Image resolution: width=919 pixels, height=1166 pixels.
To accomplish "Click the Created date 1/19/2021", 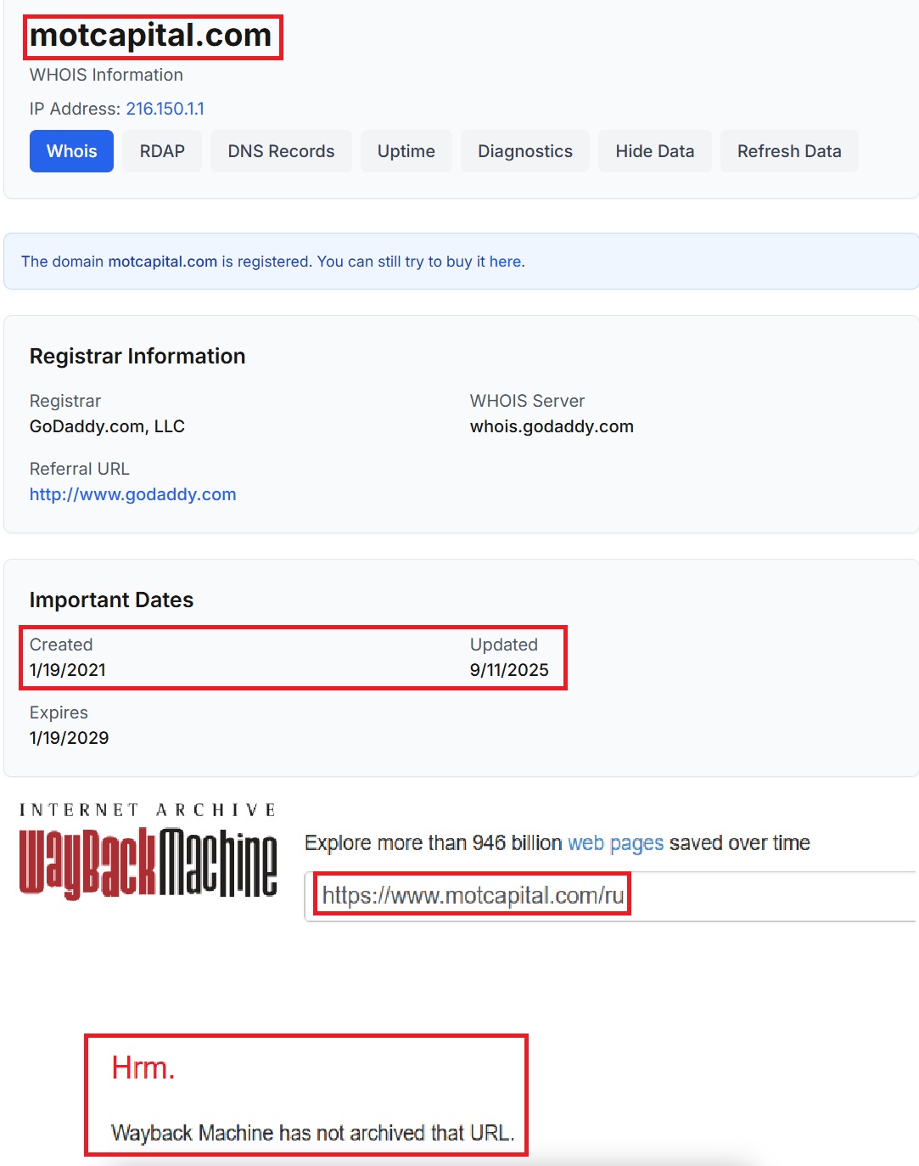I will pyautogui.click(x=68, y=670).
